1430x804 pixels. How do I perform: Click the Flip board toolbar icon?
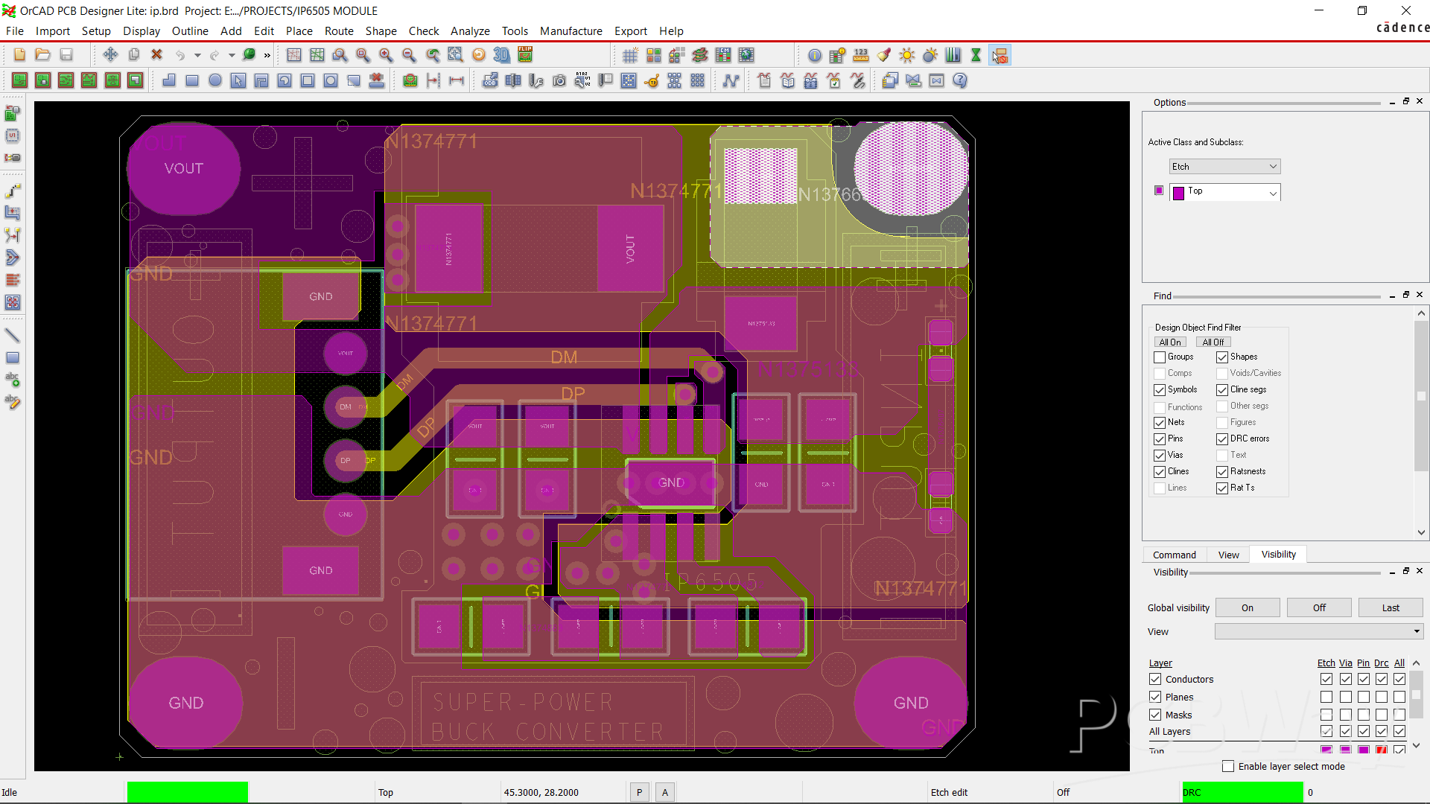point(525,54)
